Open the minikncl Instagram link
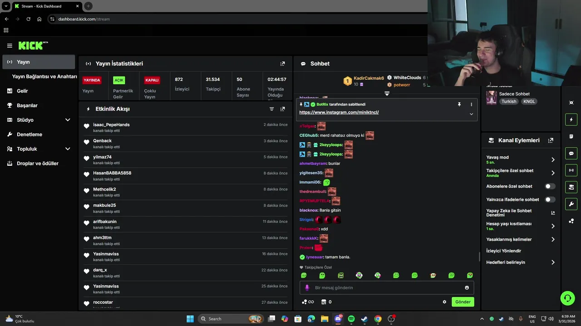This screenshot has height=326, width=581. tap(339, 112)
